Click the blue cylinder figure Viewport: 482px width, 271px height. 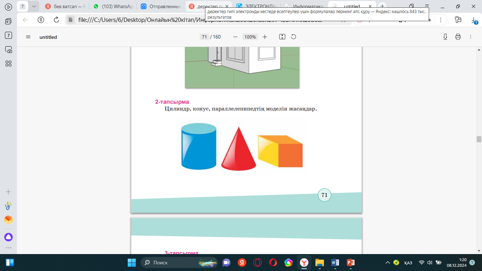click(199, 146)
